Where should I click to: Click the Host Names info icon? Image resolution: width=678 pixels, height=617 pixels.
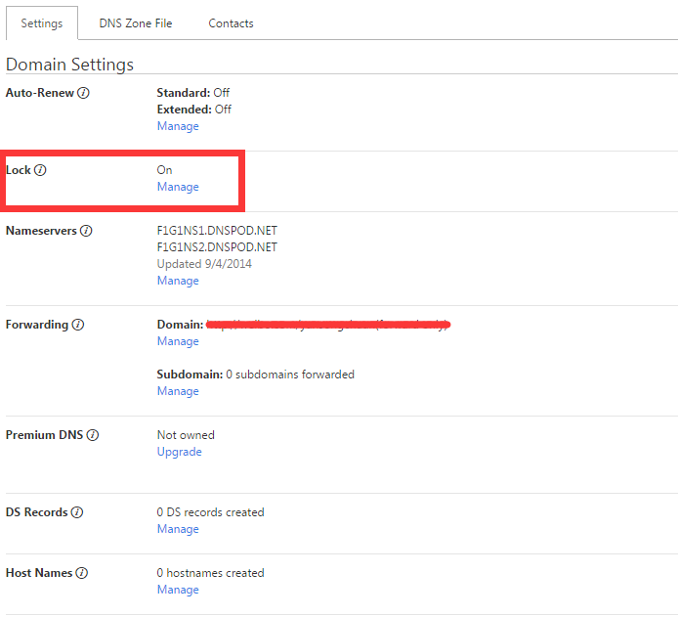(82, 573)
